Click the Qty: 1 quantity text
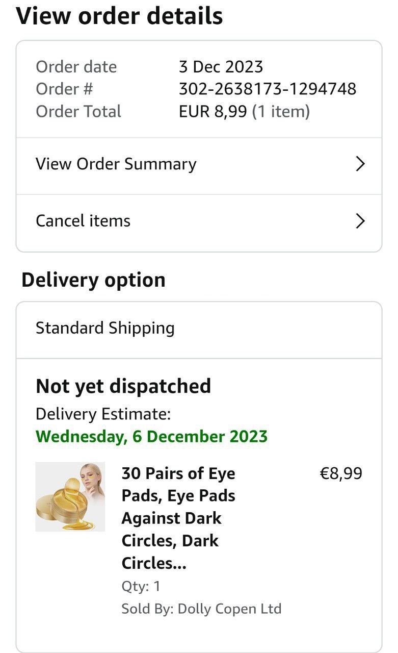 (141, 586)
